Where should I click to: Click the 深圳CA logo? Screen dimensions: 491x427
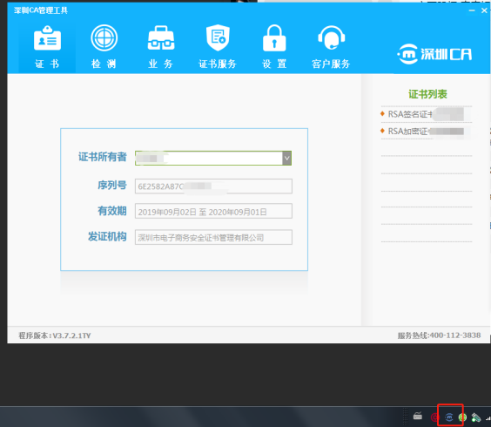[434, 54]
